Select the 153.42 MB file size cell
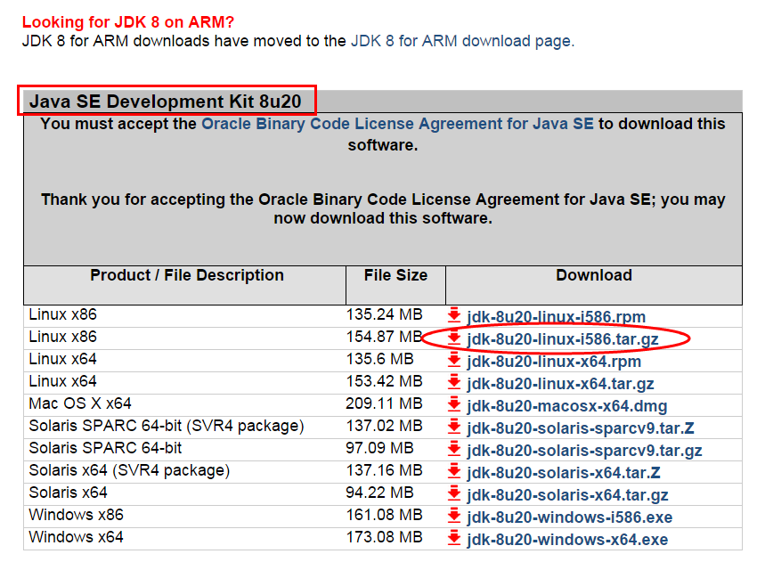Image resolution: width=765 pixels, height=562 pixels. point(384,381)
